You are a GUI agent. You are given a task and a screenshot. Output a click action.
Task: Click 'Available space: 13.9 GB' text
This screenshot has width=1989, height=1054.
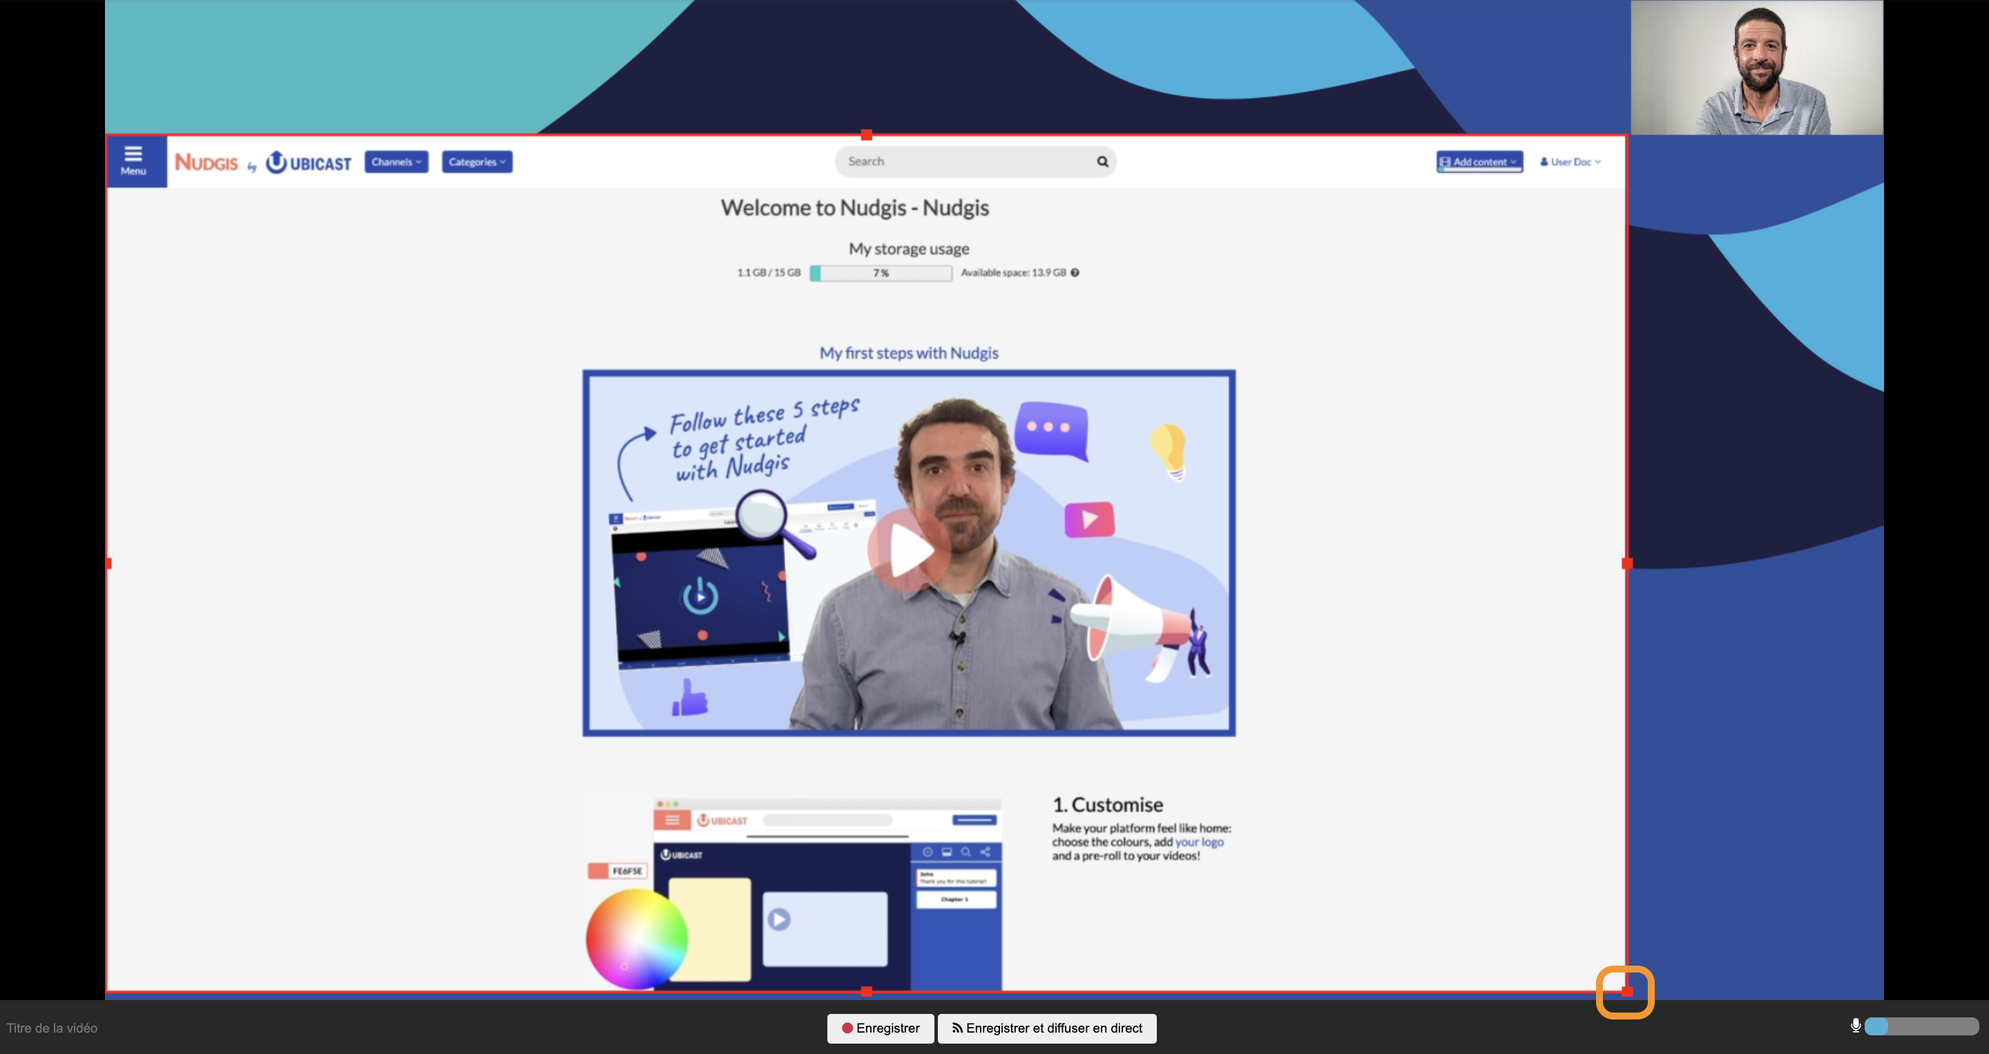point(1013,273)
